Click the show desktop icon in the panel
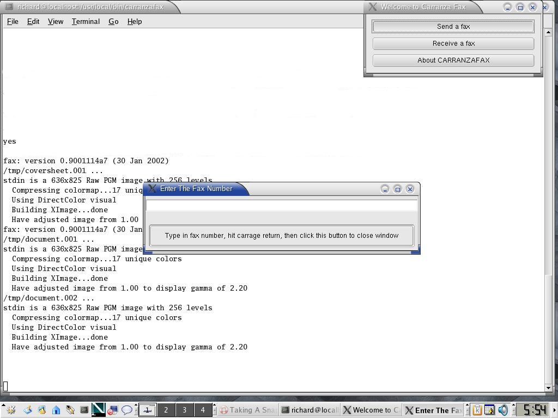This screenshot has height=418, width=558. (x=28, y=410)
